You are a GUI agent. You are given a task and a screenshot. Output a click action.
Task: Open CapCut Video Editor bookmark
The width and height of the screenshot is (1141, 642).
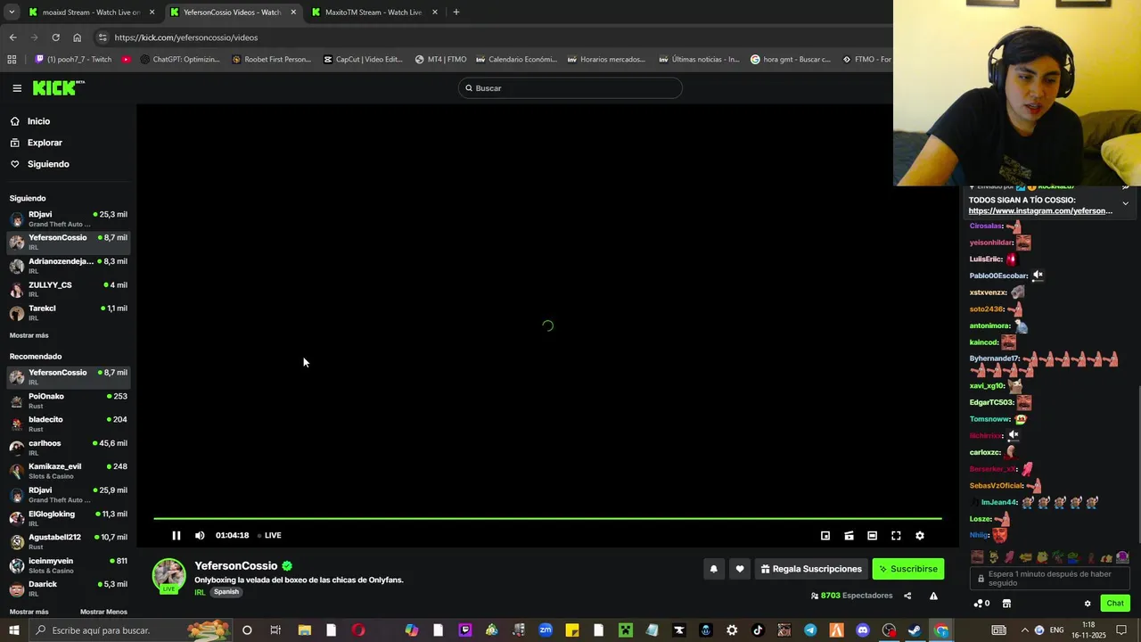tap(363, 60)
